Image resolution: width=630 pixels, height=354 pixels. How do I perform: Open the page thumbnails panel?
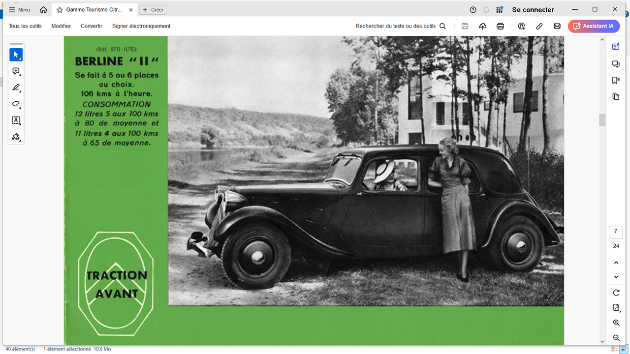click(616, 96)
